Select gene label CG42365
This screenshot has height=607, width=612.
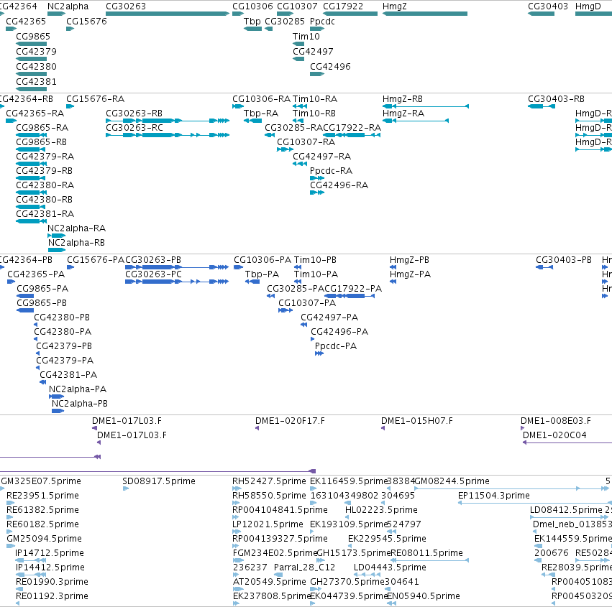(x=26, y=21)
